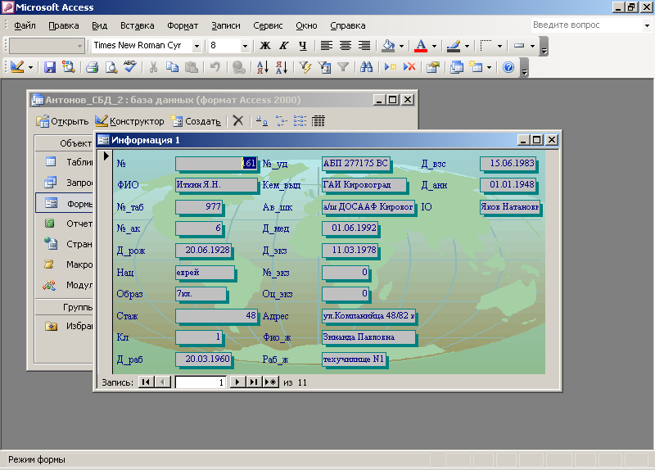
Task: Open the Формат menu
Action: tap(183, 25)
